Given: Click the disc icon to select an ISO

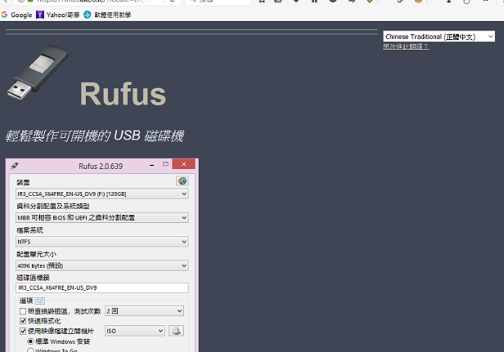Looking at the screenshot, I should [x=176, y=331].
